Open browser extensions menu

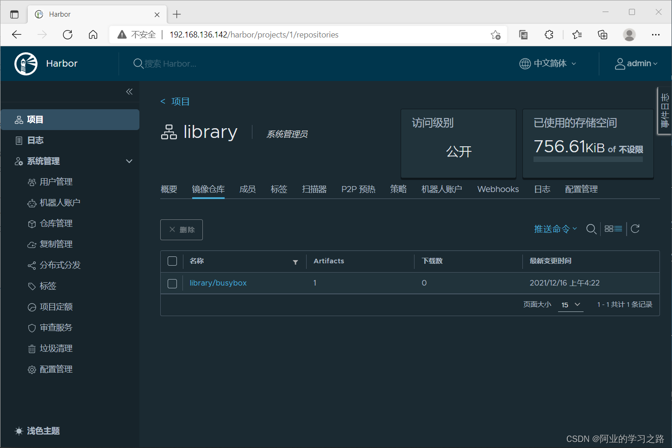[x=549, y=35]
